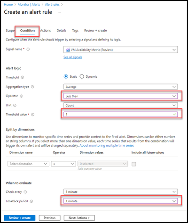Click the Previous button

49,218
